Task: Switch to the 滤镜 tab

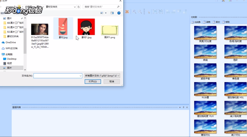Action: tap(207, 22)
